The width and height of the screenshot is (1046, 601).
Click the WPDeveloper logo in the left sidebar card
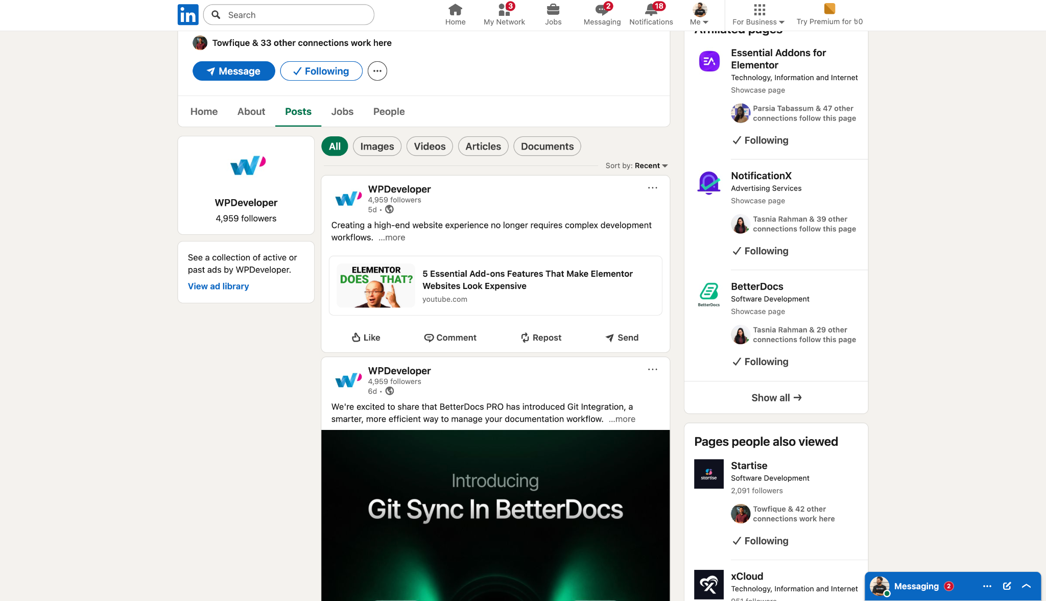pos(248,165)
